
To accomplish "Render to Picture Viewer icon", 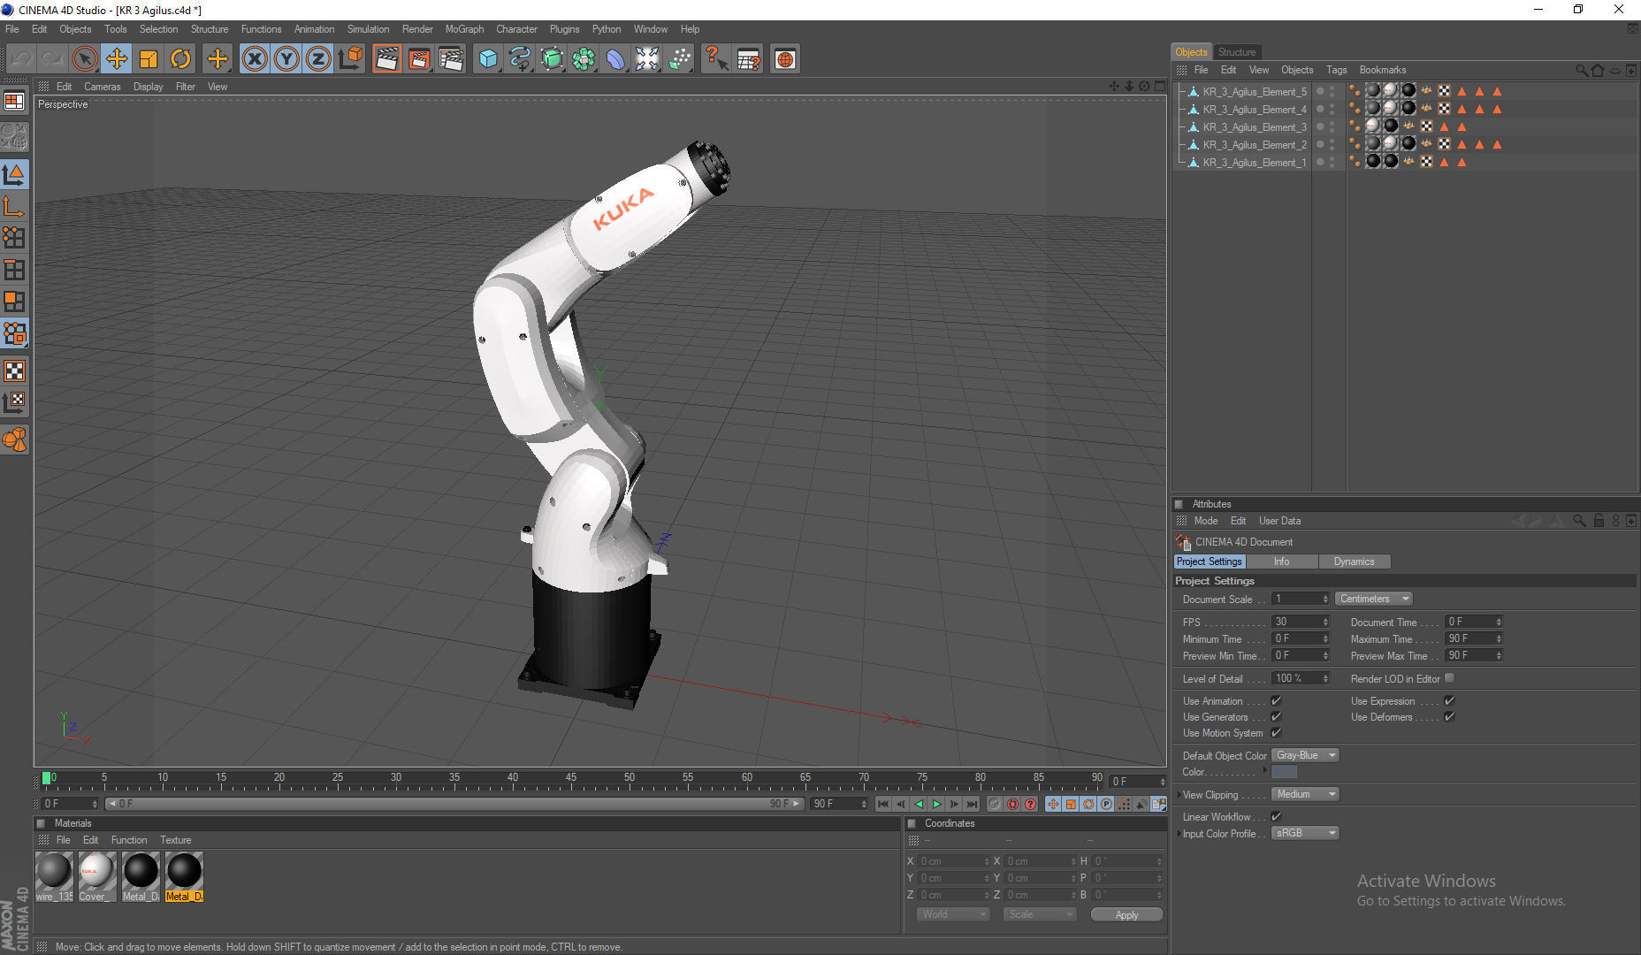I will [418, 59].
